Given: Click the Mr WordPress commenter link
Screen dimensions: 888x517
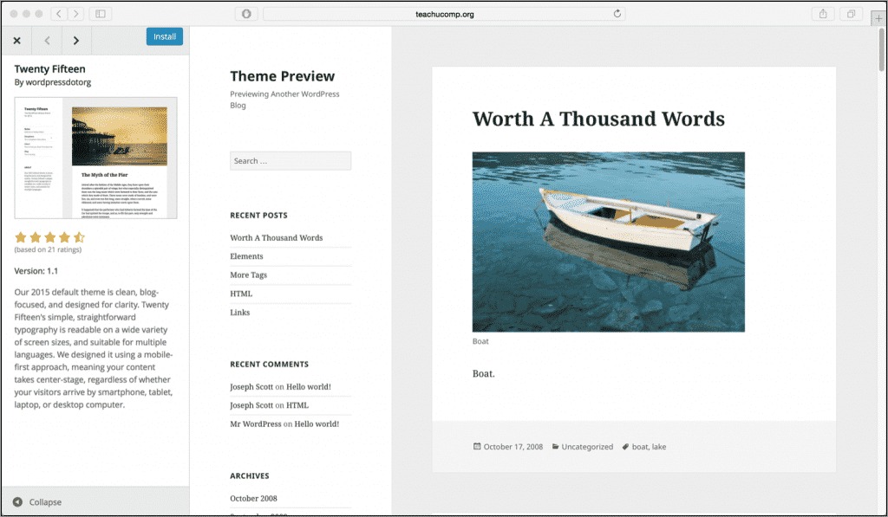Looking at the screenshot, I should [256, 423].
